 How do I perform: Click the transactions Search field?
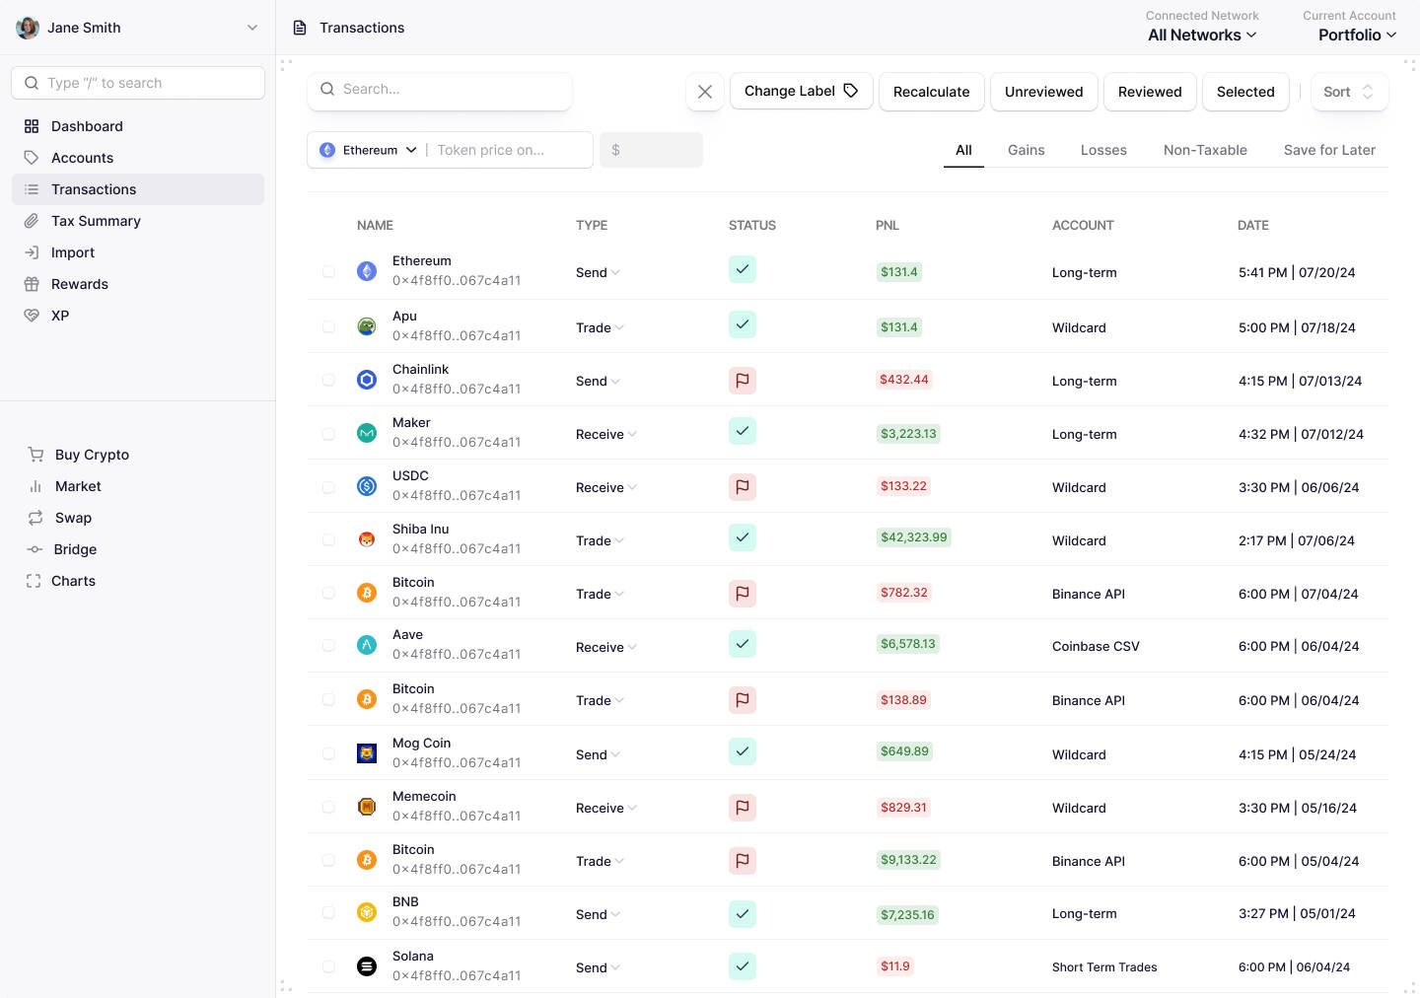pos(440,89)
